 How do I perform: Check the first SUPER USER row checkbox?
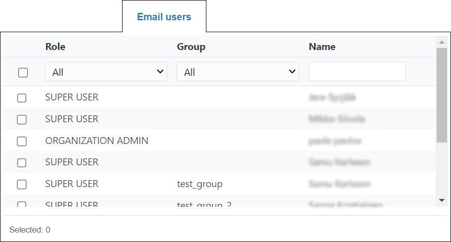click(22, 97)
